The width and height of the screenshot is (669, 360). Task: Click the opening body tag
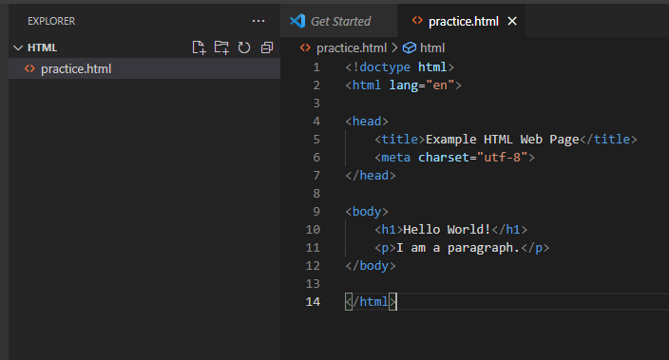(x=367, y=212)
